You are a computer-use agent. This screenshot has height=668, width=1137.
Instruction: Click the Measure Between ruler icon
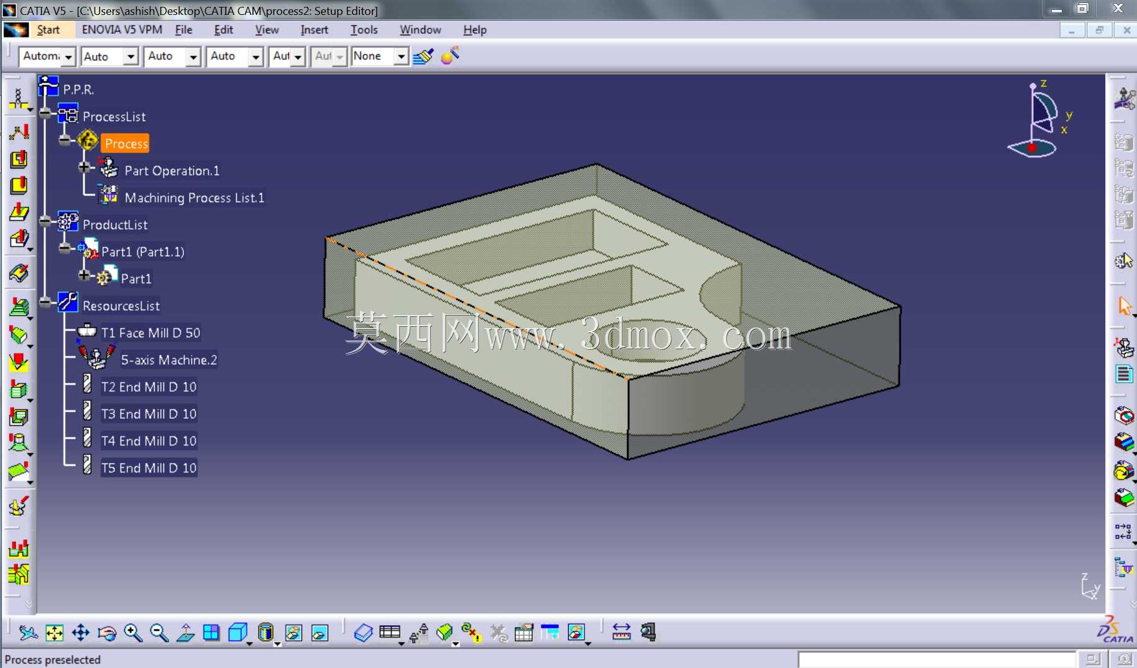[622, 632]
